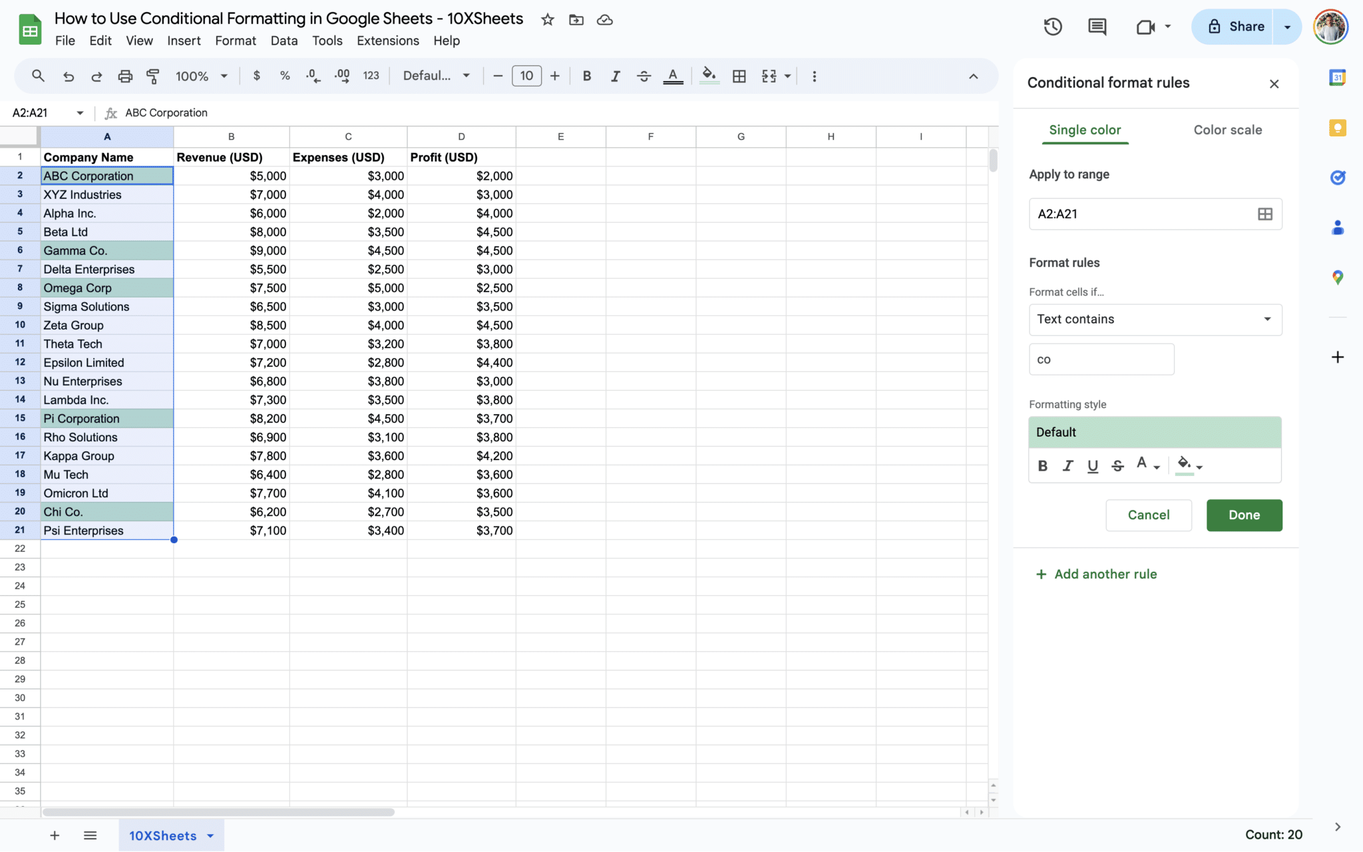Screen dimensions: 1363x852
Task: Toggle bold in Formatting style
Action: click(1043, 466)
